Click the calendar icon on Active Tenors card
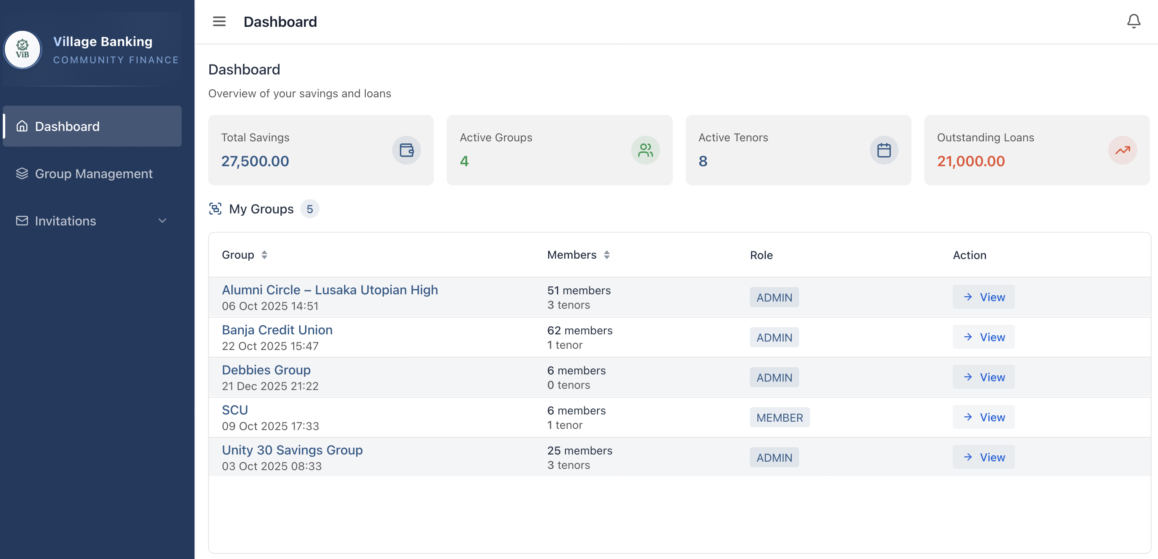The width and height of the screenshot is (1158, 559). (x=884, y=150)
